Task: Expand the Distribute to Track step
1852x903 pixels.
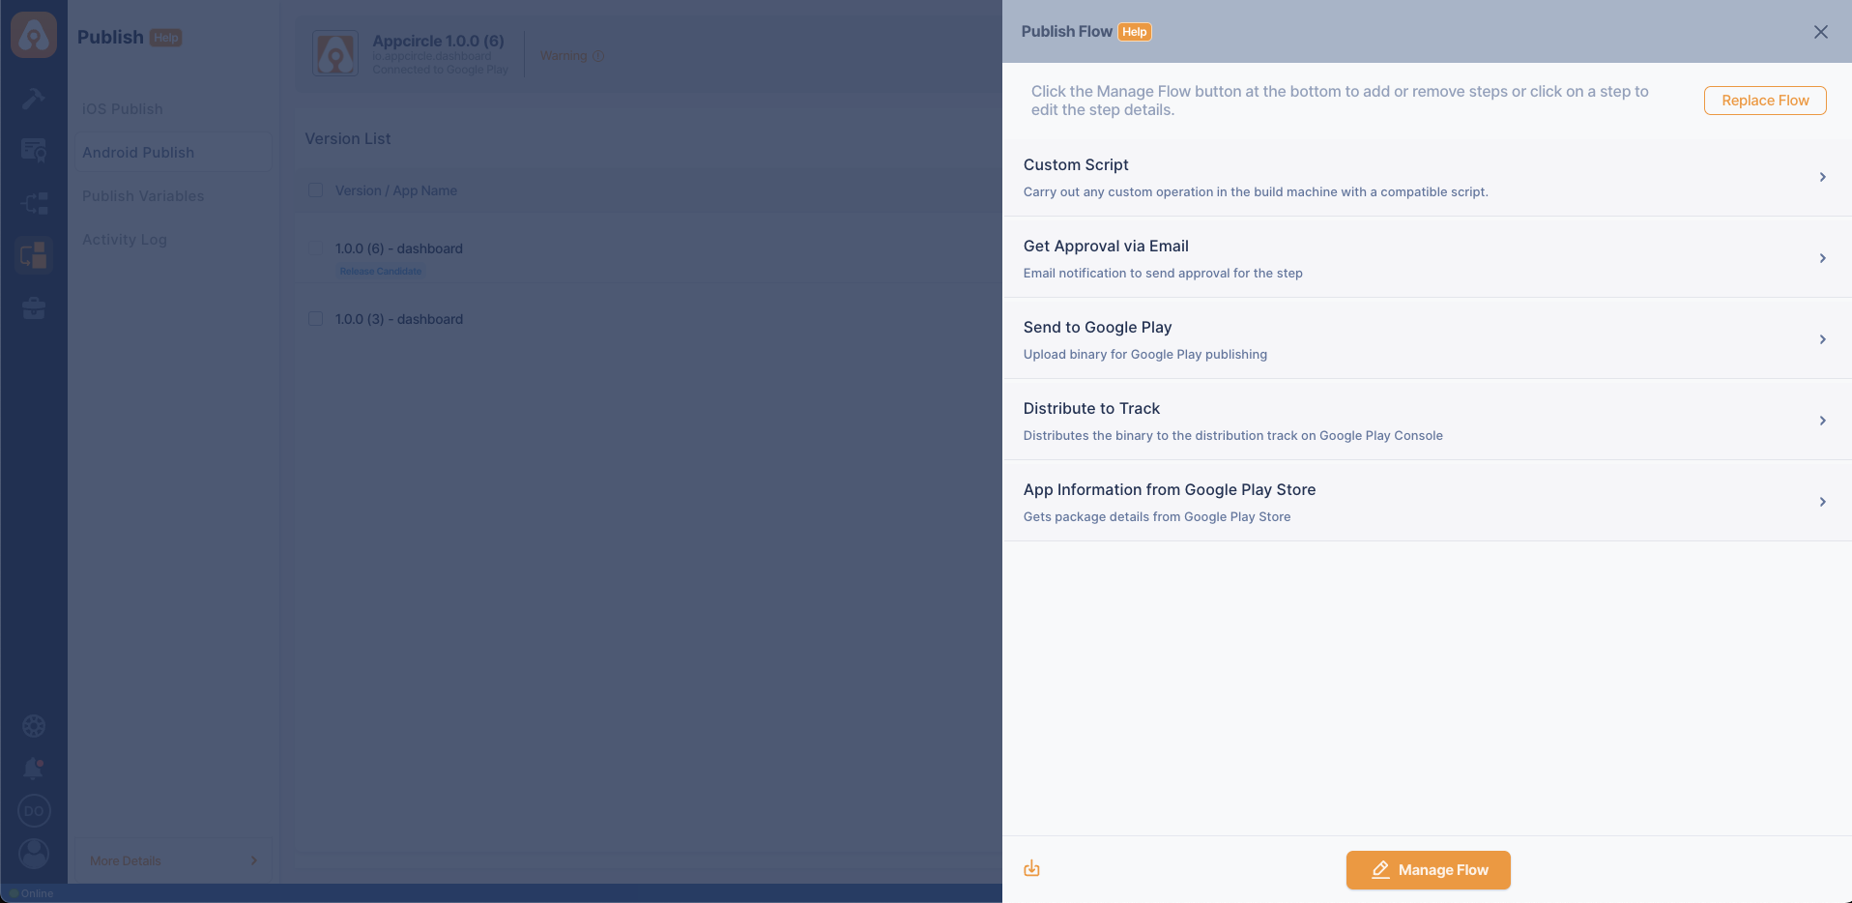Action: [x=1822, y=421]
